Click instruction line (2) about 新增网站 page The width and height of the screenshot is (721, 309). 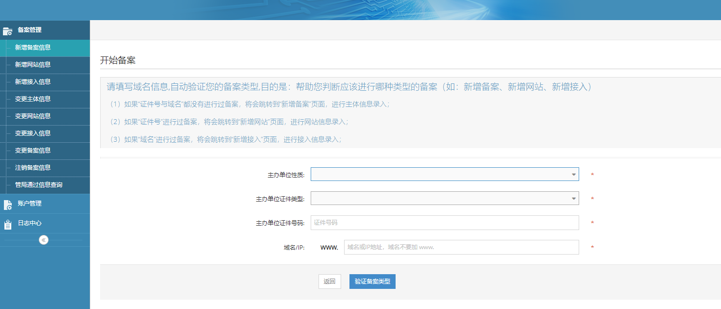coord(228,122)
